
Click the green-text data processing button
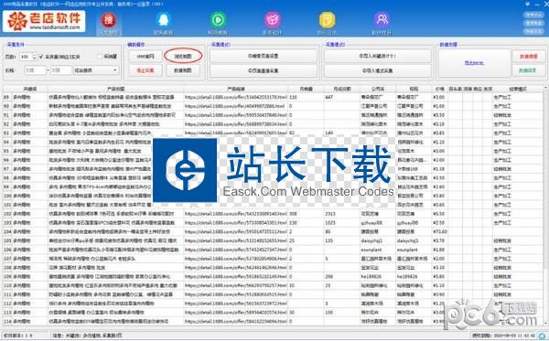(x=528, y=70)
